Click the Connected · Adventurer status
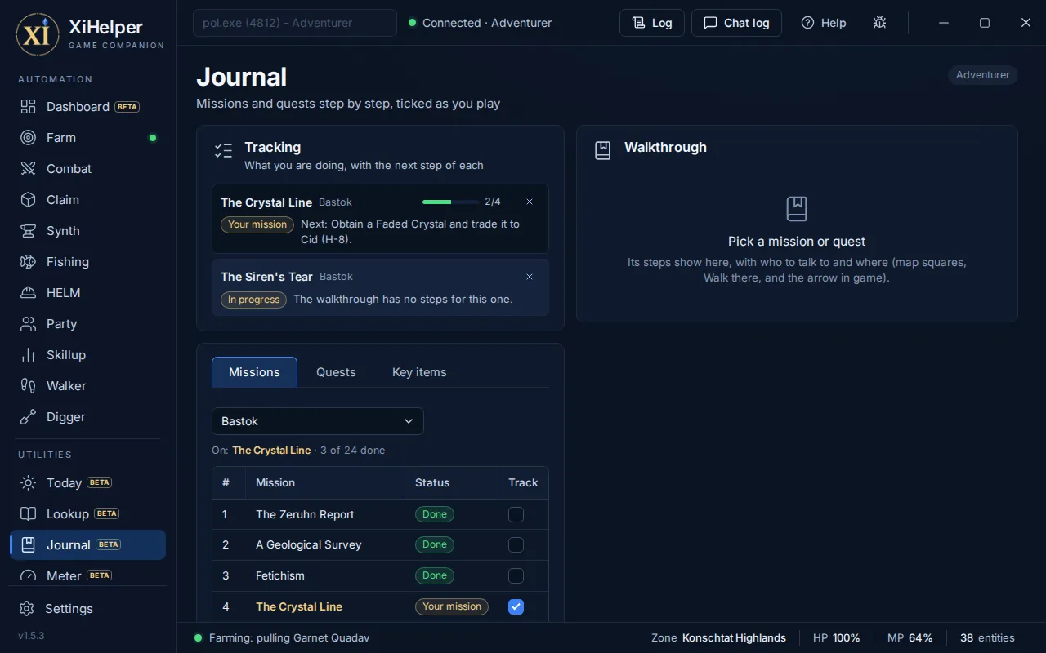1046x653 pixels. tap(481, 23)
